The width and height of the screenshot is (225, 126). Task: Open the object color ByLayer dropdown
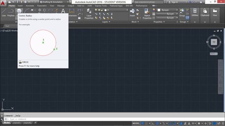point(167,10)
